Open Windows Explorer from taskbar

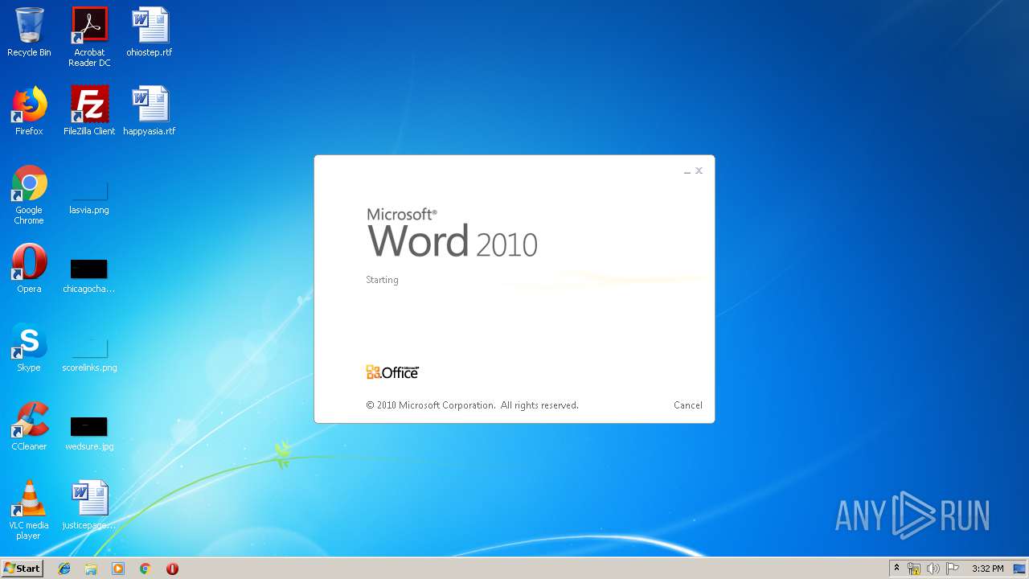(91, 569)
